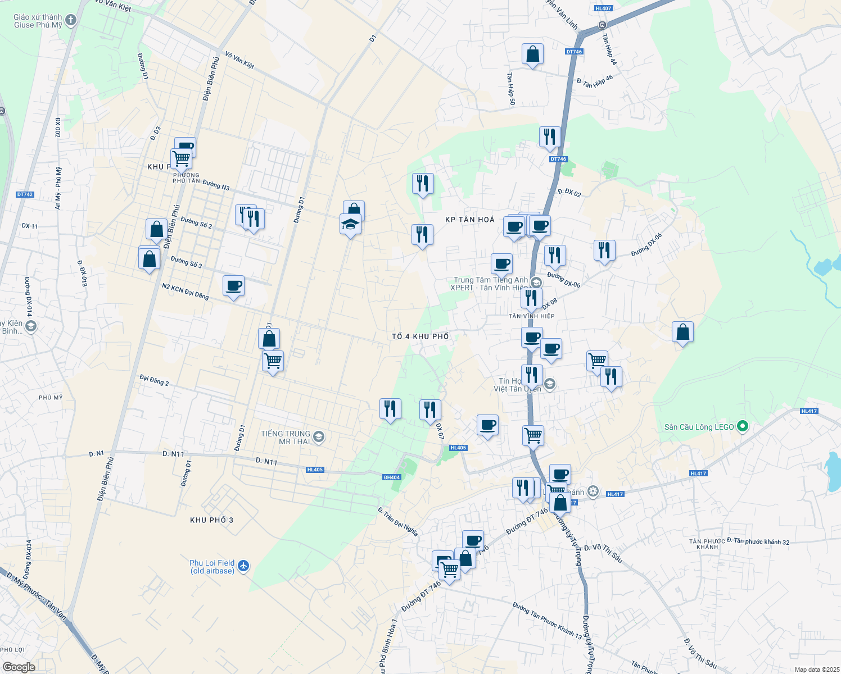Click the PHƯỜNG PHÚ TÂN label
The image size is (841, 674).
point(186,178)
